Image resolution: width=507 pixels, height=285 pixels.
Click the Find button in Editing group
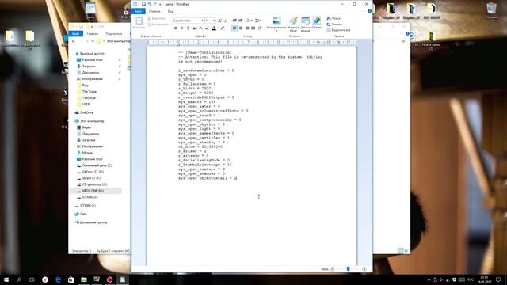coord(334,18)
